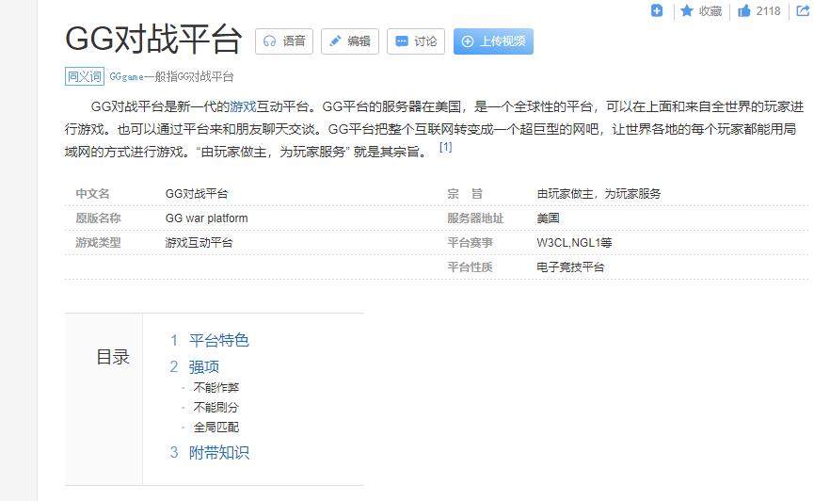The height and width of the screenshot is (501, 814).
Task: Go to the 不能作弊 subsection
Action: (x=215, y=387)
